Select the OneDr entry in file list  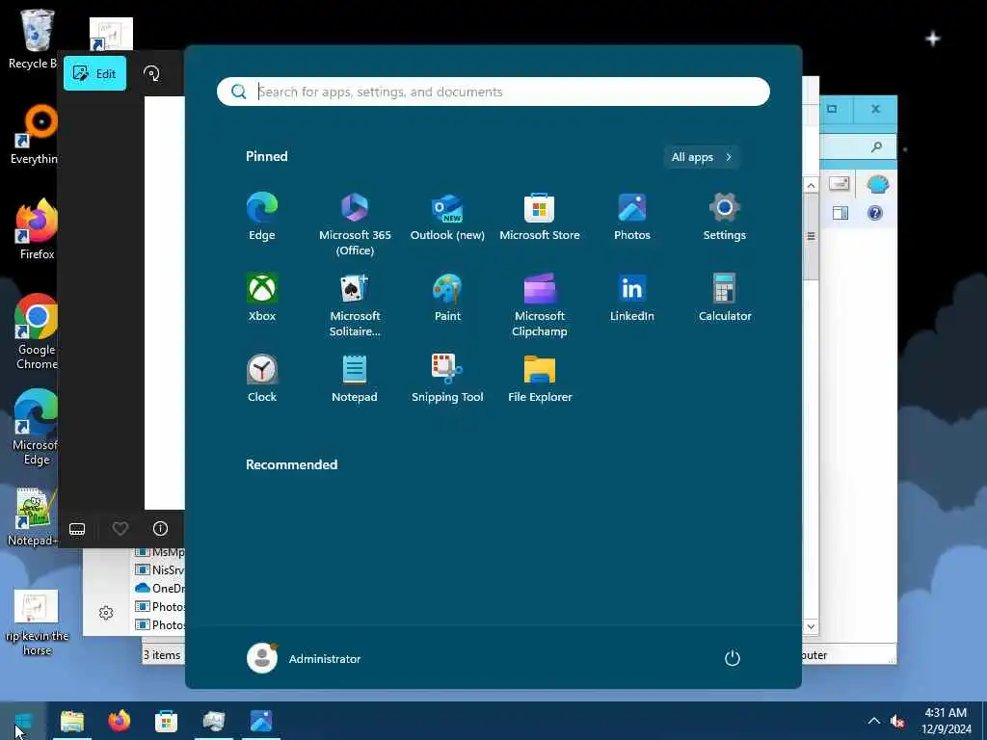pyautogui.click(x=160, y=589)
